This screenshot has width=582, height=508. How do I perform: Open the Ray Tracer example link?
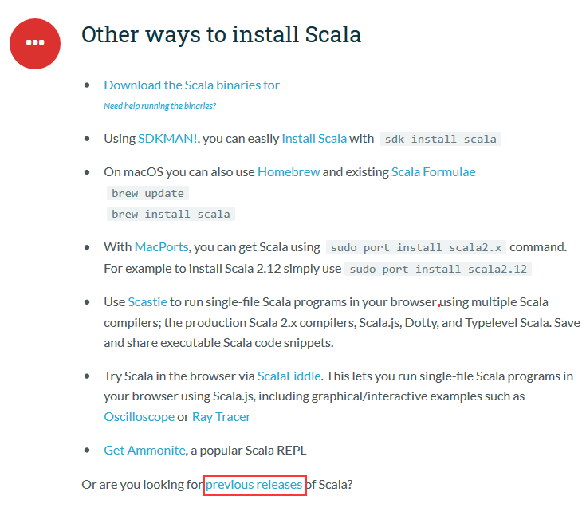(222, 416)
